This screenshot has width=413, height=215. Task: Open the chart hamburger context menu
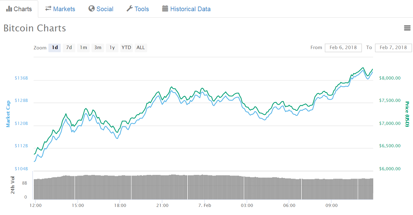tap(407, 28)
